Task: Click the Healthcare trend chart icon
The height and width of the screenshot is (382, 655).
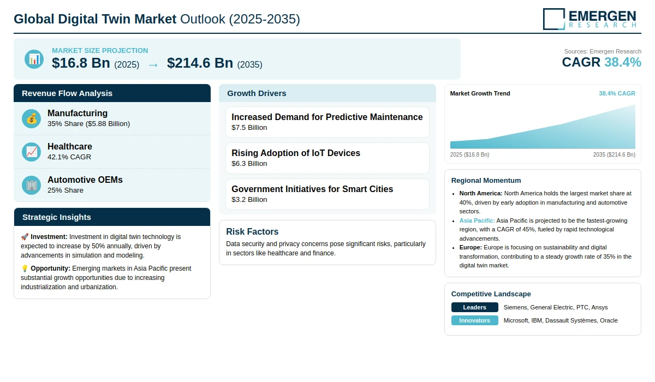Action: [x=32, y=152]
